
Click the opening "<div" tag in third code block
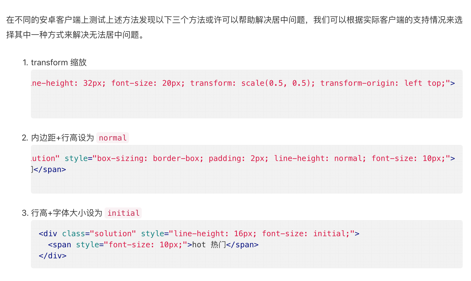(48, 233)
